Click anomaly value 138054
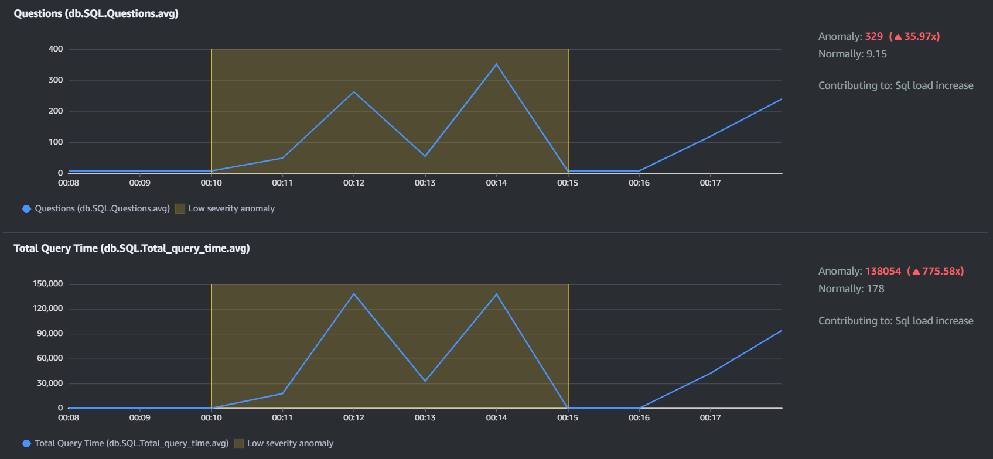This screenshot has width=993, height=459. (x=883, y=271)
